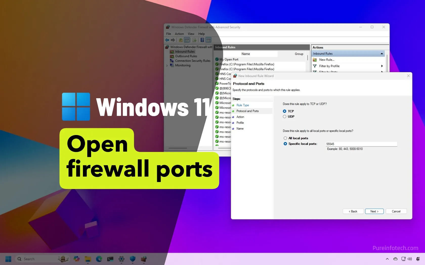The width and height of the screenshot is (425, 265).
Task: Click Filter by Profile in Actions pane
Action: tap(329, 66)
